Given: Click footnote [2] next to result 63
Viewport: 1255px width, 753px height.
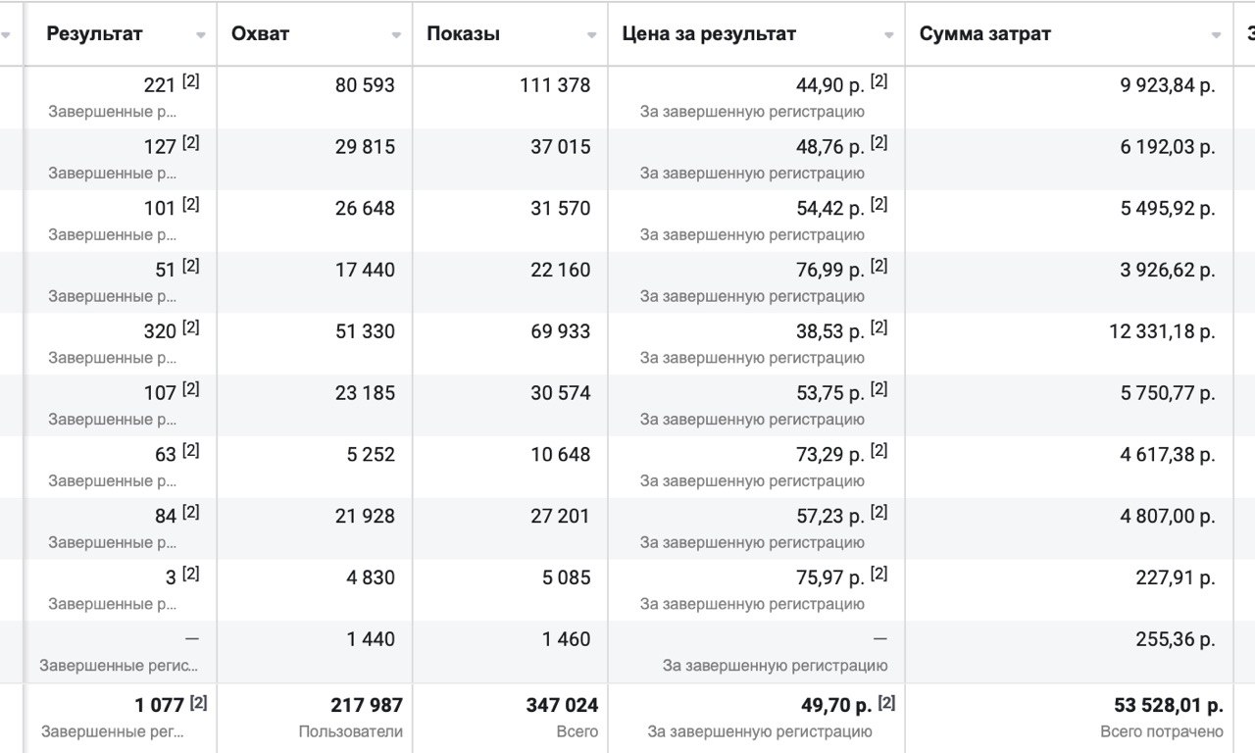Looking at the screenshot, I should (190, 450).
